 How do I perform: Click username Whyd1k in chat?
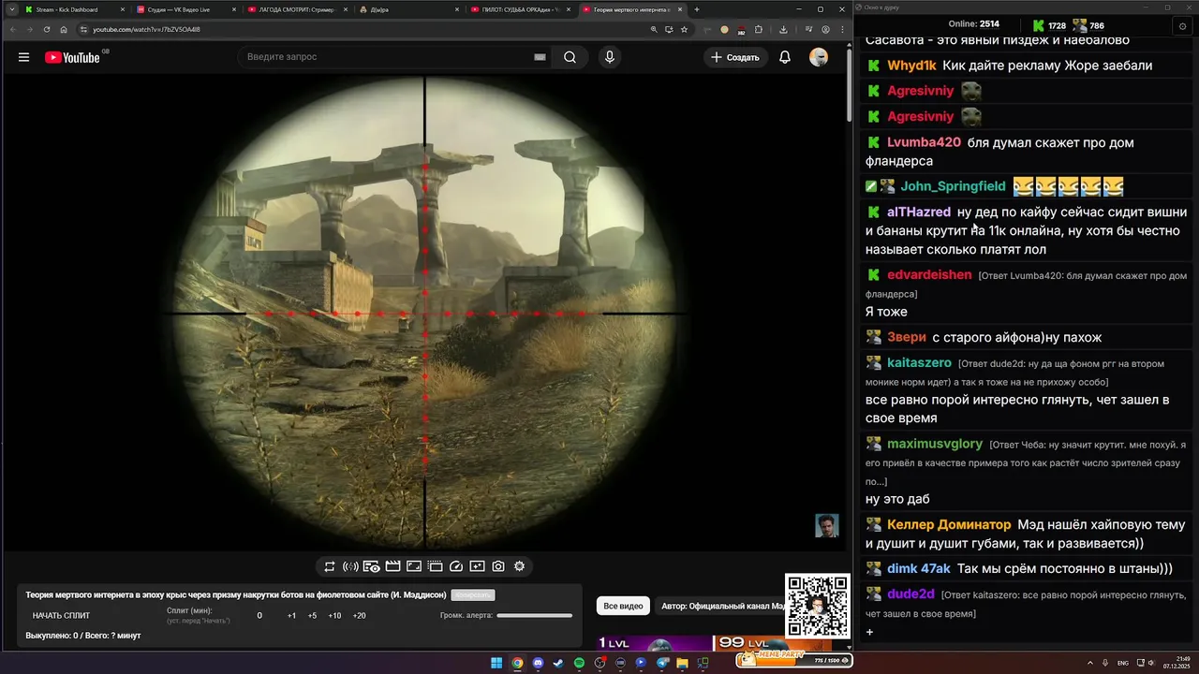[x=911, y=66]
